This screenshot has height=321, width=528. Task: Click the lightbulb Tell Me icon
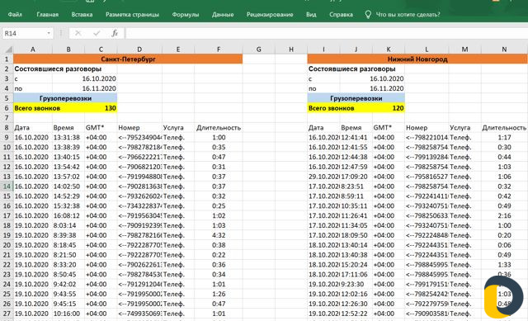pos(368,15)
